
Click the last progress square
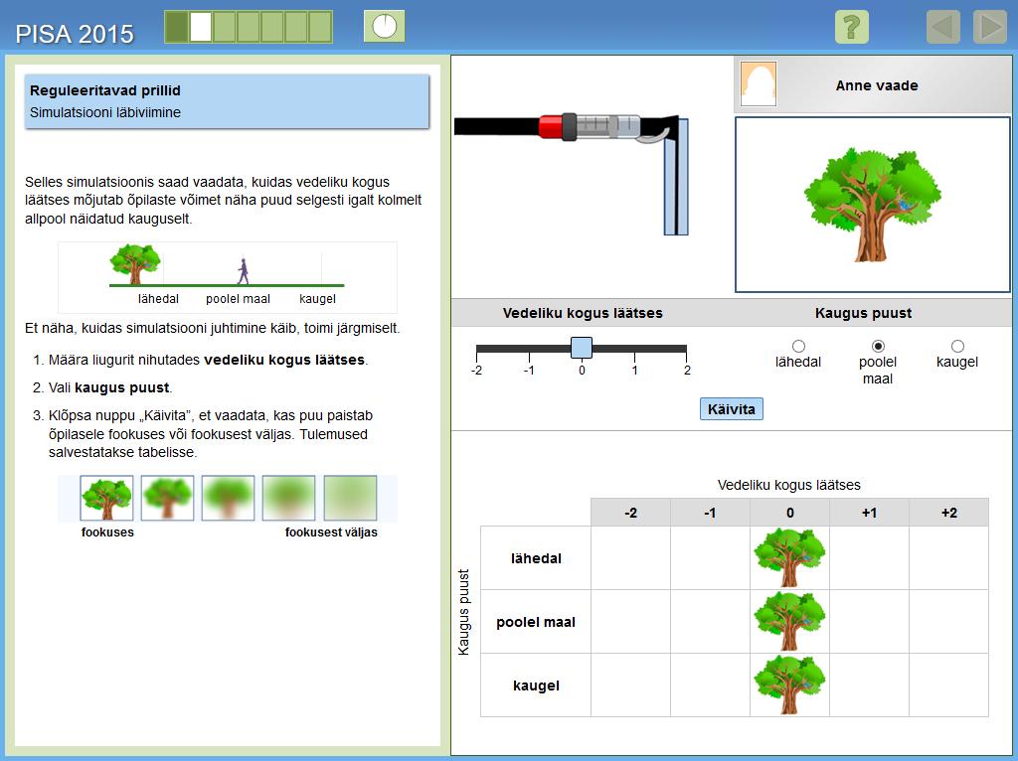pos(320,27)
